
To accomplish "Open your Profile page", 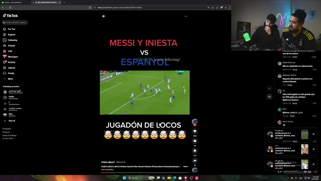I will 9,73.
